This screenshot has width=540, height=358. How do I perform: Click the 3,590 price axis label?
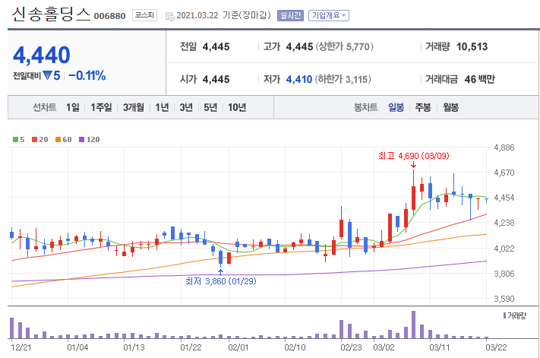point(504,299)
